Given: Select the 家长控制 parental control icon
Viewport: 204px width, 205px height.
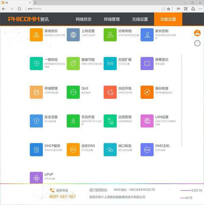Looking at the screenshot, I should [147, 35].
